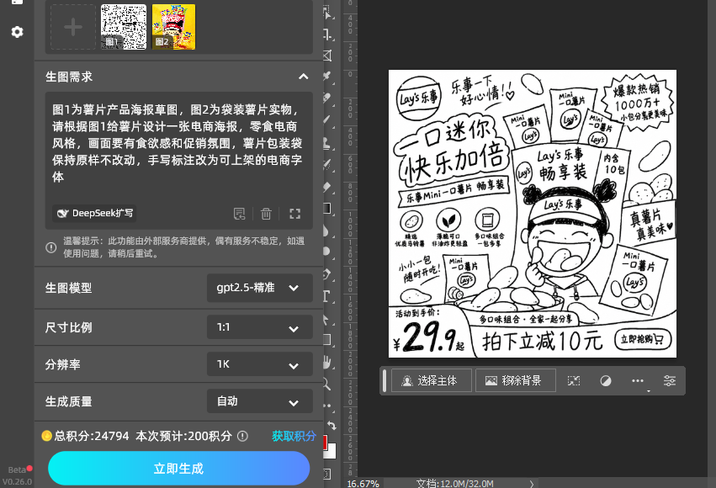
Task: Click 立即生成 generate button
Action: tap(178, 469)
